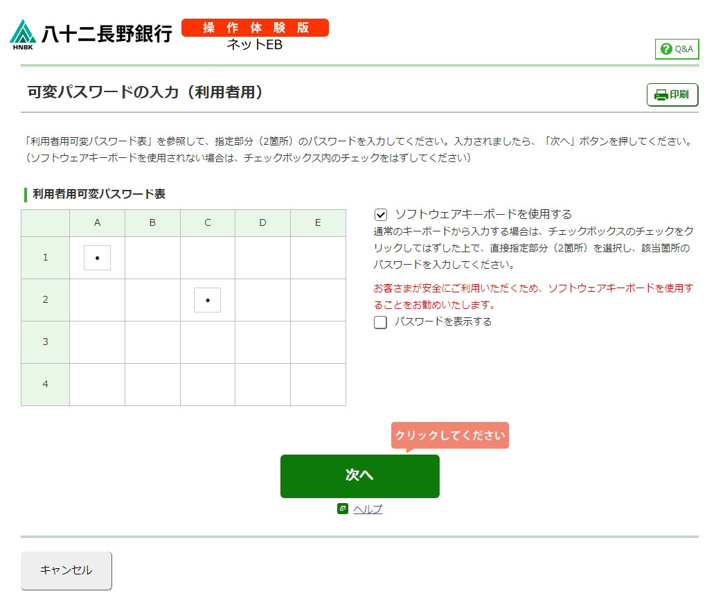
Task: Click the 操作体験版 red badge
Action: coord(255,28)
